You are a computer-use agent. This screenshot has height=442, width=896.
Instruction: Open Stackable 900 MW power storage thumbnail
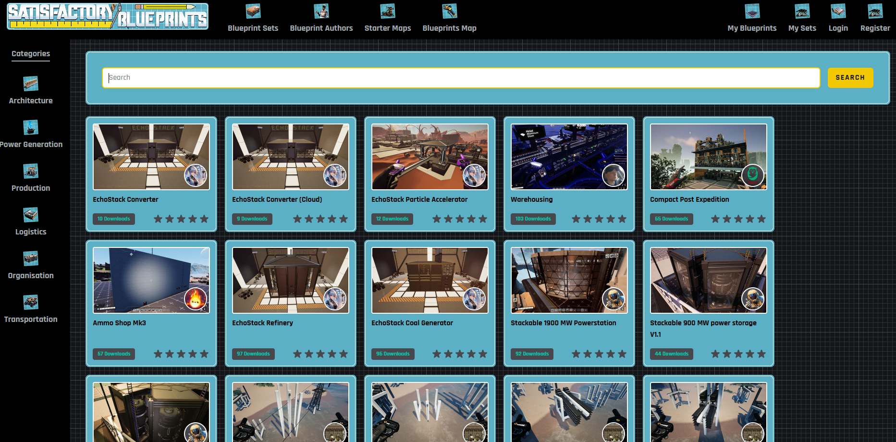pos(709,280)
